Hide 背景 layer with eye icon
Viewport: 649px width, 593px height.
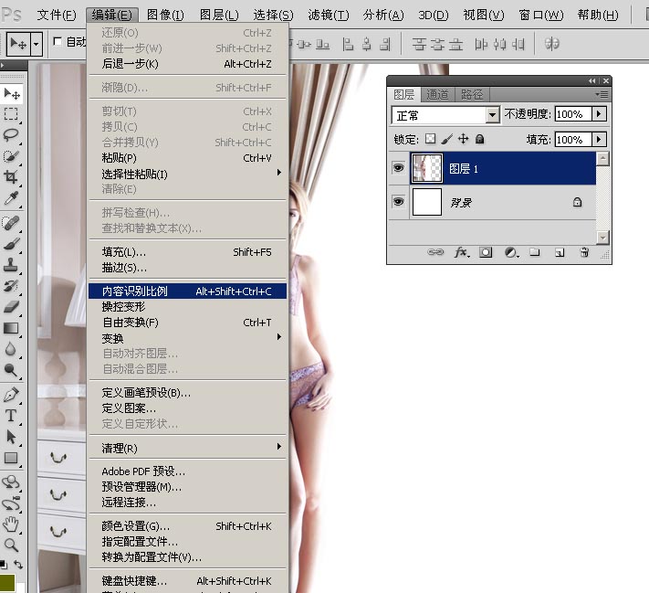coord(399,202)
